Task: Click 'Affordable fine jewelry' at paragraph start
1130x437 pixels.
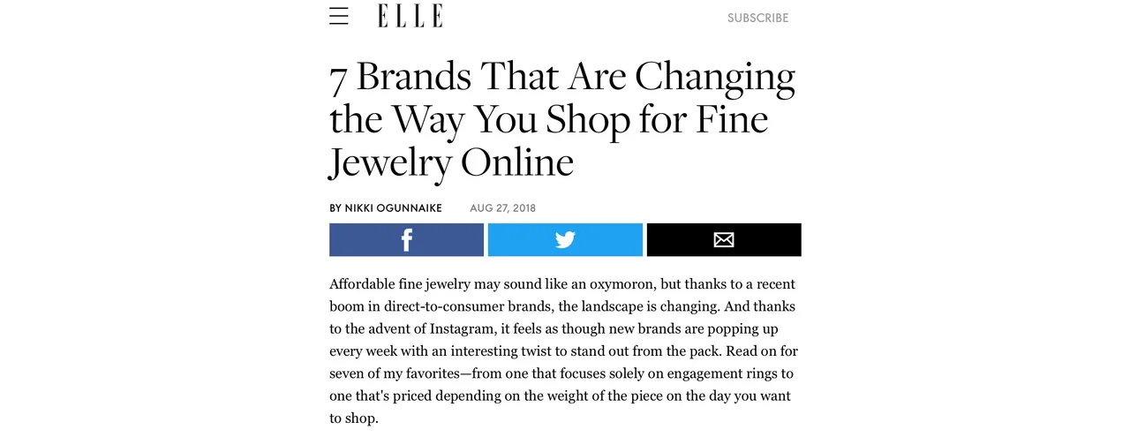Action: point(399,284)
